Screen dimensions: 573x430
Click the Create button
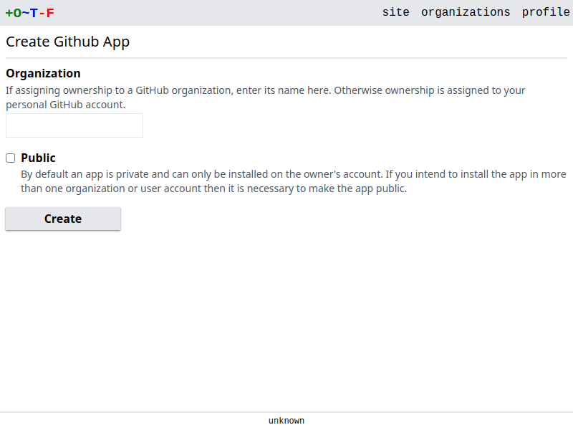point(63,219)
